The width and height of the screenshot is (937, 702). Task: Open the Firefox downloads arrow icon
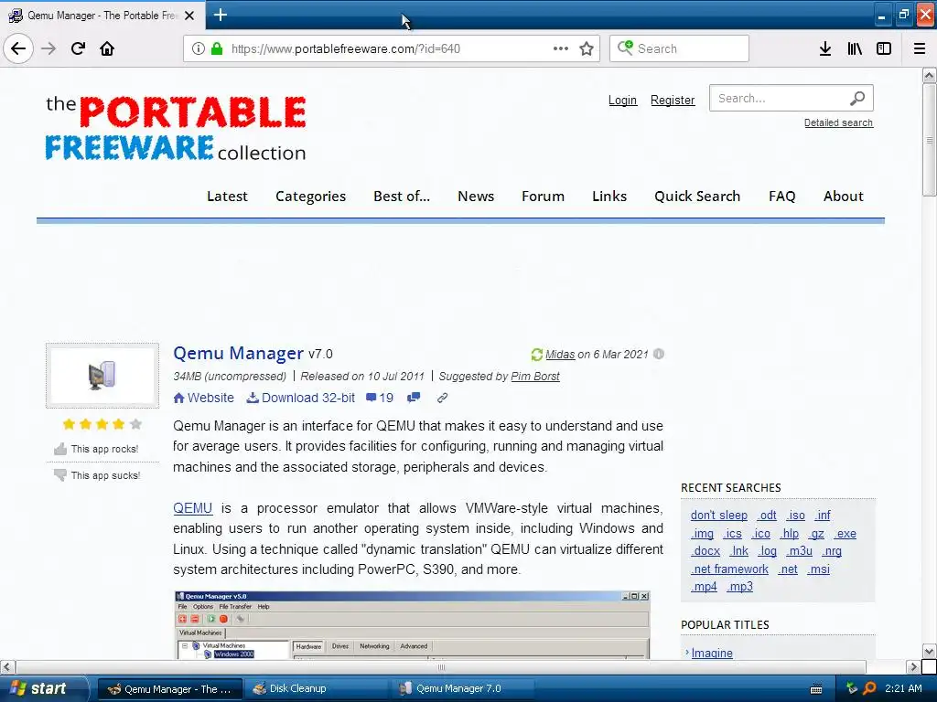pos(825,48)
